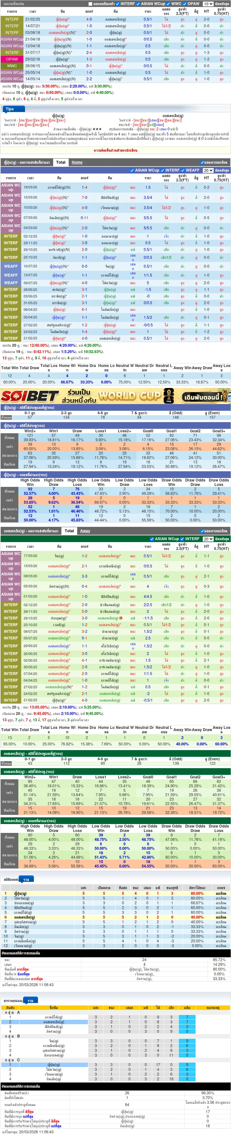Toggle the ผลบอลทีมเหย้า checkbox in head-to-head filters

click(91, 4)
